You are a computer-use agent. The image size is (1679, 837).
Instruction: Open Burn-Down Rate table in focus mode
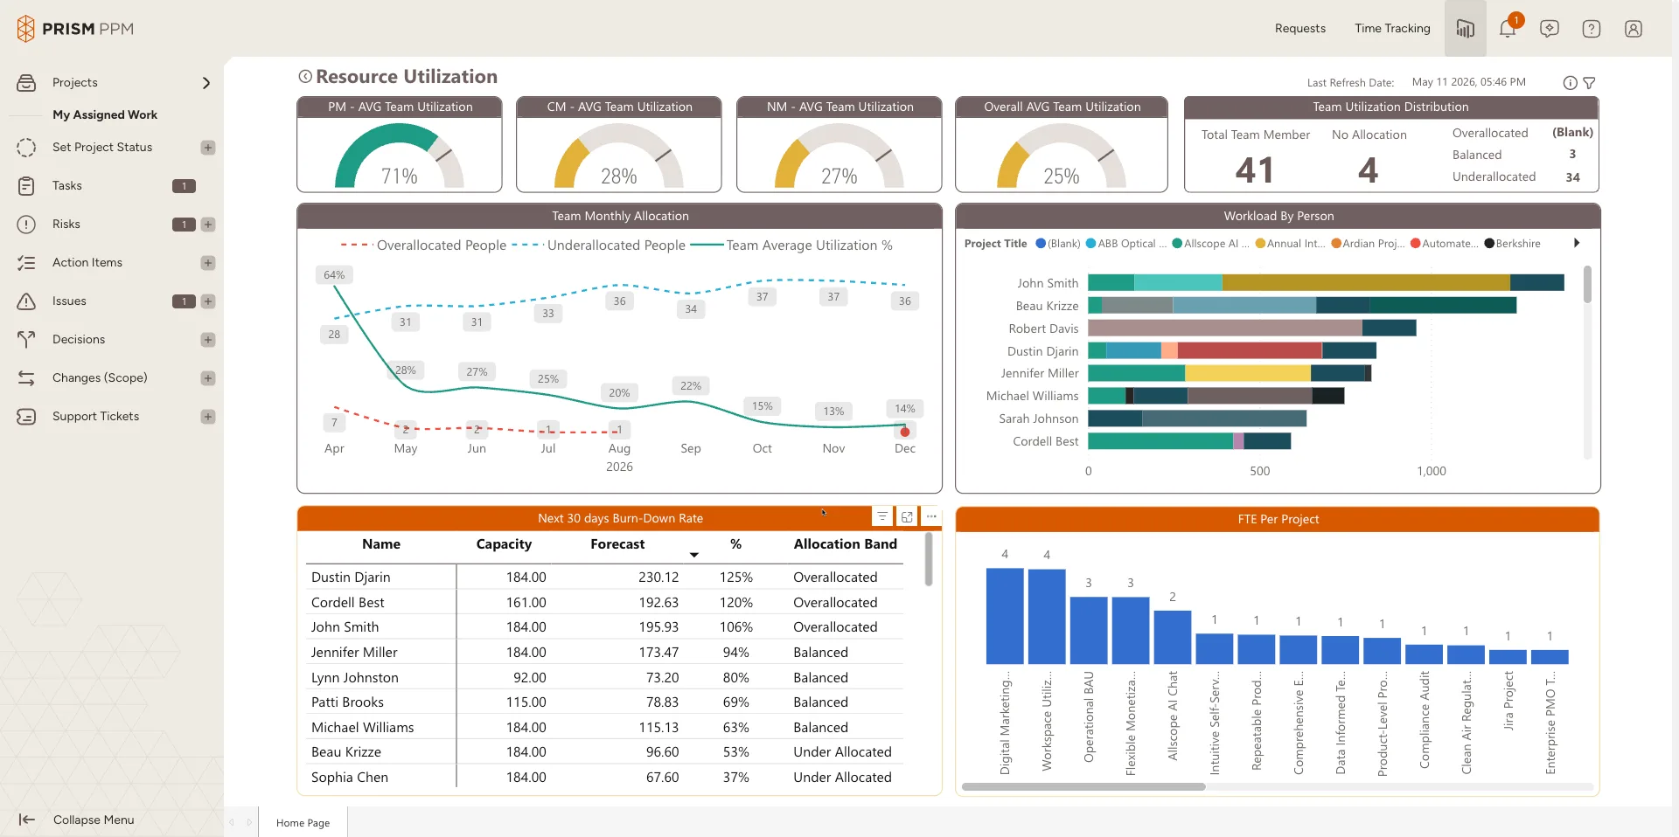[x=907, y=516]
